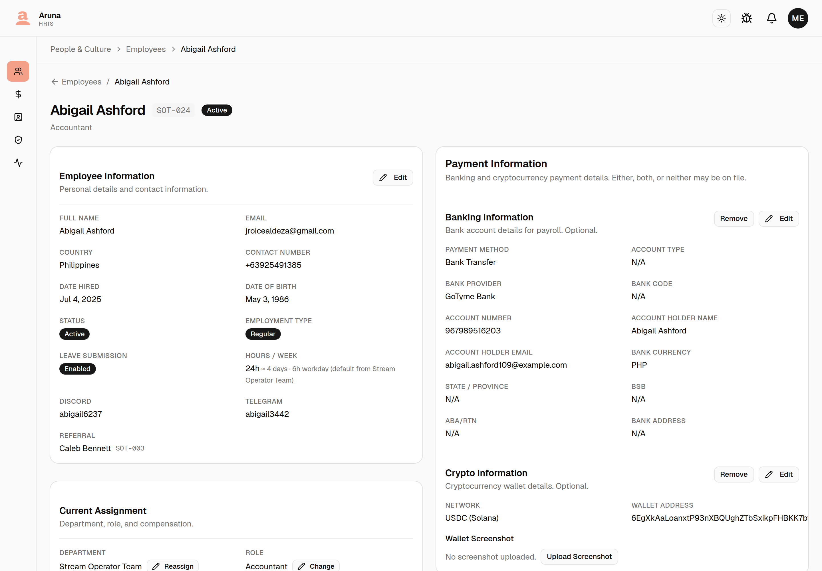
Task: Click the Active badge beside employee name
Action: 217,110
